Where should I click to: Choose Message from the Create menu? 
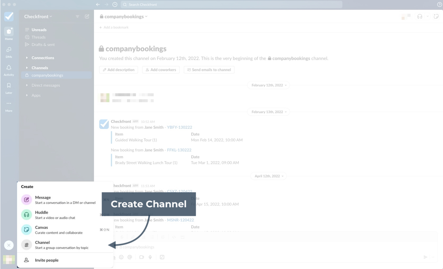click(x=65, y=200)
